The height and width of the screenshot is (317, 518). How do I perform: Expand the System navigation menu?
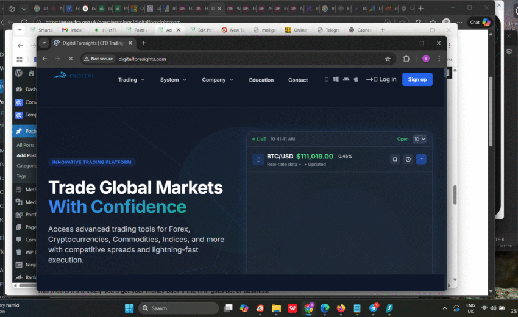173,80
